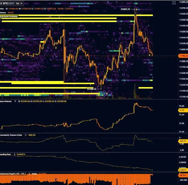This screenshot has height=185, width=188.
Task: Select the 1m interval label
Action: click(17, 3)
